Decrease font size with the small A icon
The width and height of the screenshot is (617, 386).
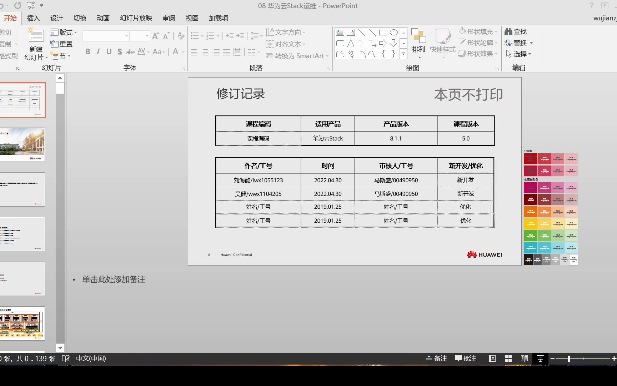click(166, 36)
